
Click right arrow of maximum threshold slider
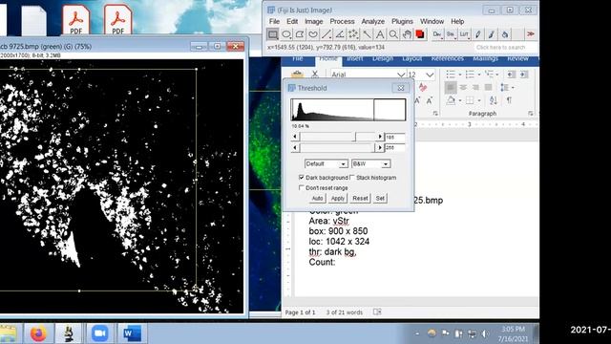coord(380,148)
